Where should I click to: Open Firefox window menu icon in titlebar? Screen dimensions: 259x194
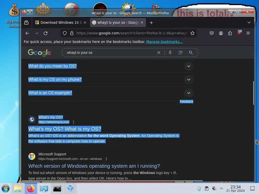click(x=24, y=12)
